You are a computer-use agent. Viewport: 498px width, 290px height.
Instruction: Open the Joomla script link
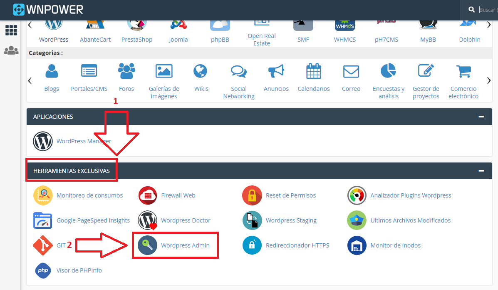pos(178,40)
